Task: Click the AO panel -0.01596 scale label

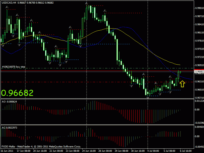Action: [x=199, y=123]
